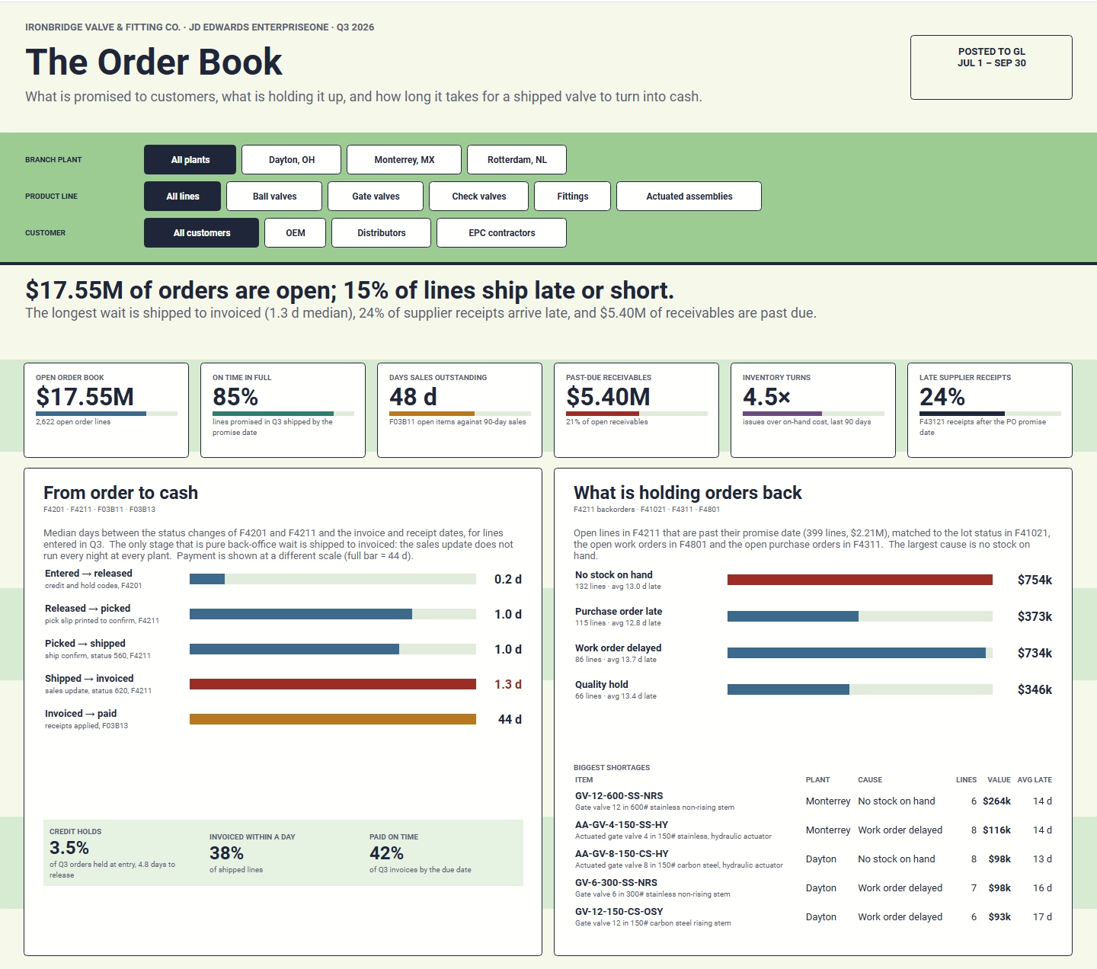Open the Days Sales Outstanding card
This screenshot has height=969, width=1097.
click(x=459, y=410)
